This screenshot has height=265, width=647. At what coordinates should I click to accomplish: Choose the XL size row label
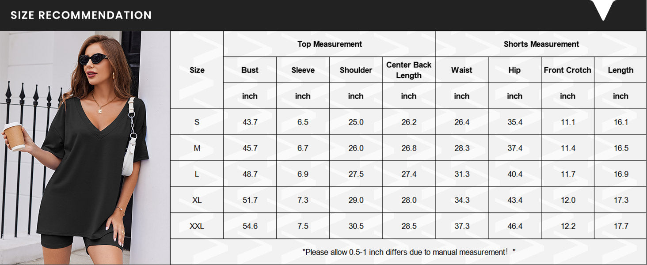coord(197,200)
